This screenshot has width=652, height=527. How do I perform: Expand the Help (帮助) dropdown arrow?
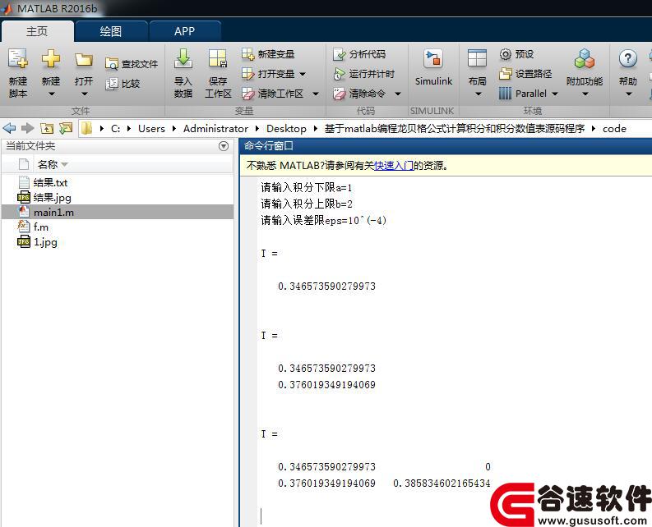[x=629, y=94]
